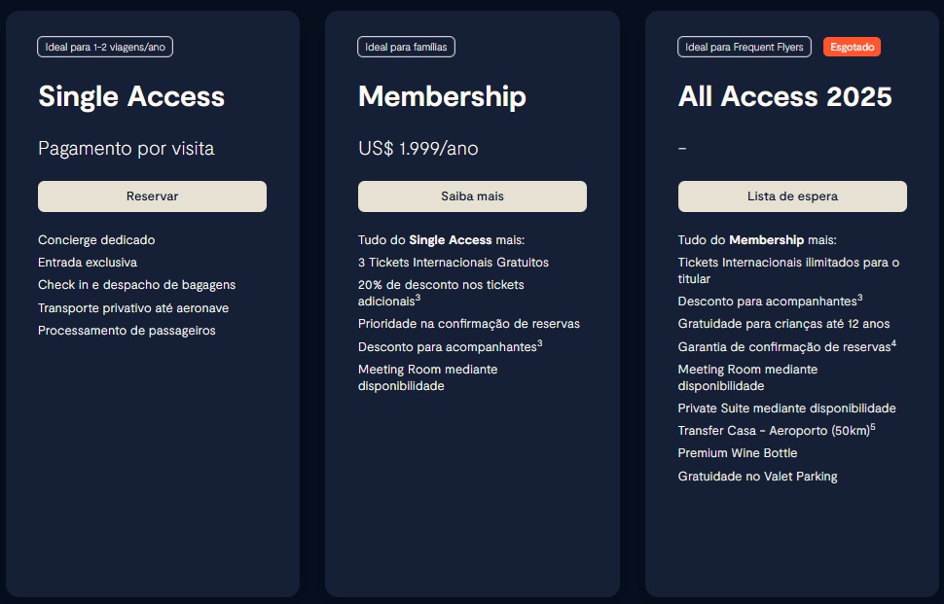Click Pagamento por visita text
The height and width of the screenshot is (604, 944).
tap(126, 148)
